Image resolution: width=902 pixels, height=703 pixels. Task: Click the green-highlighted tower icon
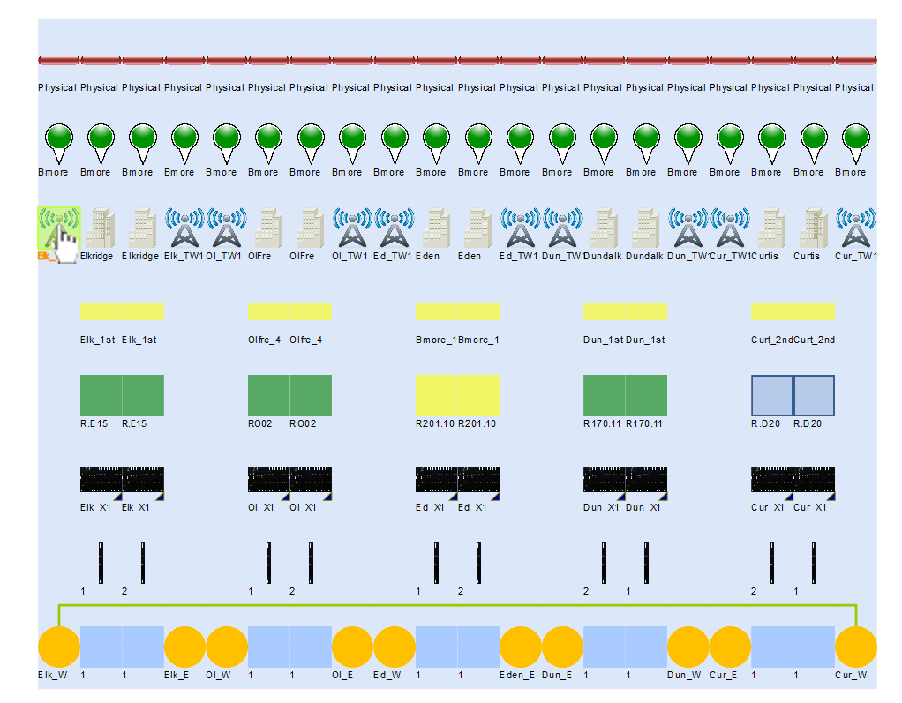pyautogui.click(x=58, y=228)
